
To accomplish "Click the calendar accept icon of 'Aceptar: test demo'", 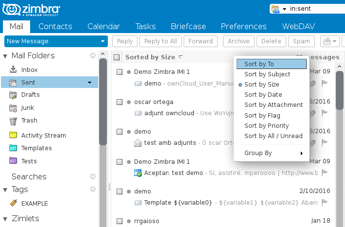I will click(x=138, y=173).
